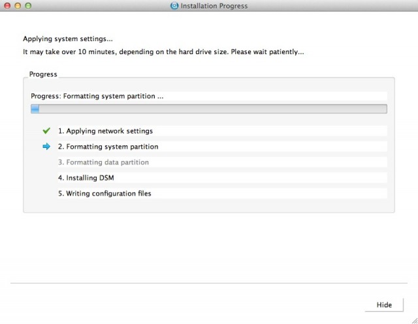Image resolution: width=418 pixels, height=324 pixels.
Task: Click the empty portion of the progress bar
Action: (213, 109)
